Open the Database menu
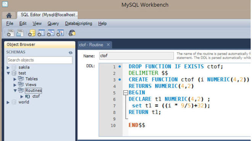The height and width of the screenshot is (141, 252). tap(71, 23)
